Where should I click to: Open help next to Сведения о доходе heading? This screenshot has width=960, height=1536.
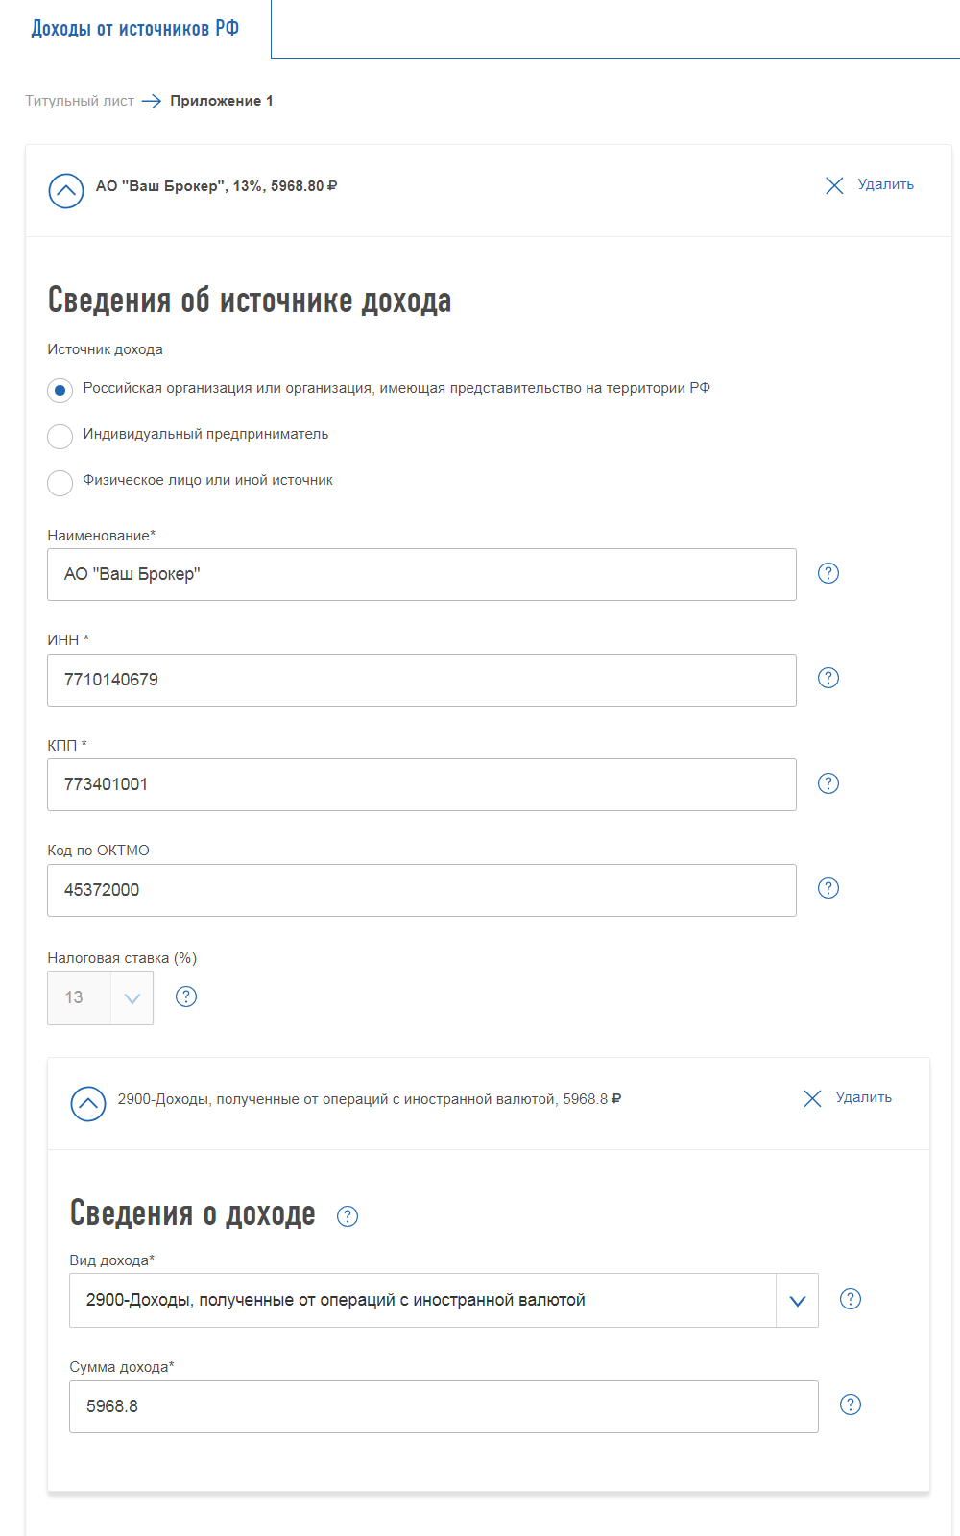point(348,1216)
